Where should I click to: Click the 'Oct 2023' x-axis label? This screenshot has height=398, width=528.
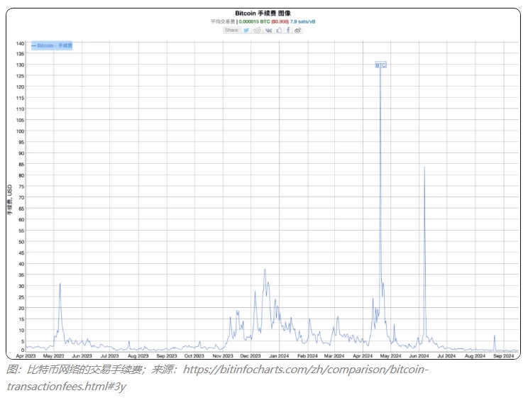(194, 355)
